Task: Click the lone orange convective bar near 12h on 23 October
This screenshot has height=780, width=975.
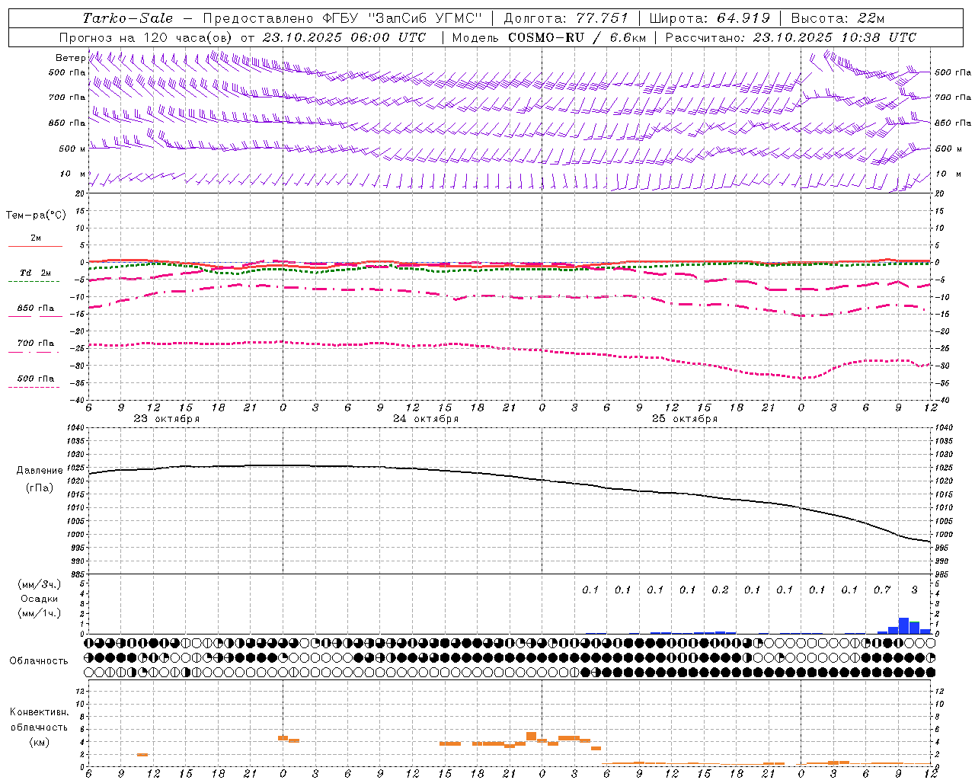Action: (x=142, y=755)
